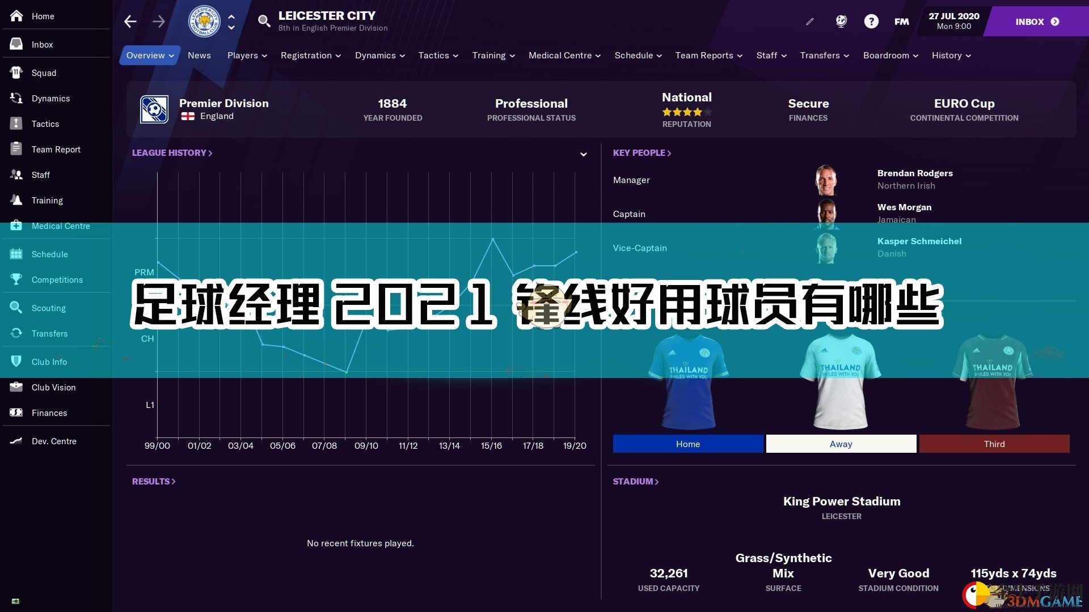This screenshot has width=1089, height=612.
Task: Open Wes Morgan captain profile
Action: 904,207
